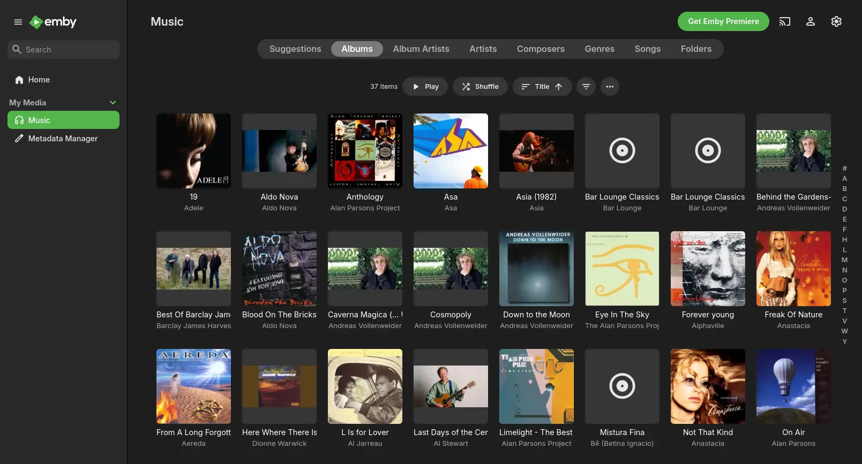Open the three-dots more options menu
This screenshot has width=862, height=464.
[610, 87]
